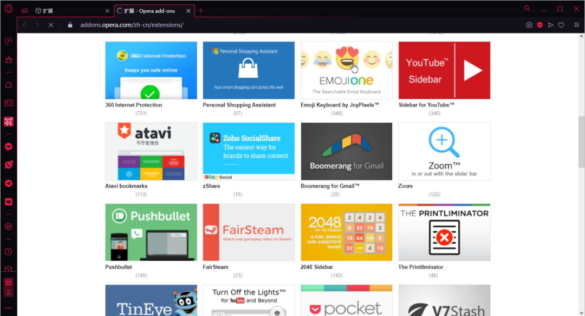Add page to bookmarks with heart icon
Screen dimensions: 585x316
(x=561, y=25)
